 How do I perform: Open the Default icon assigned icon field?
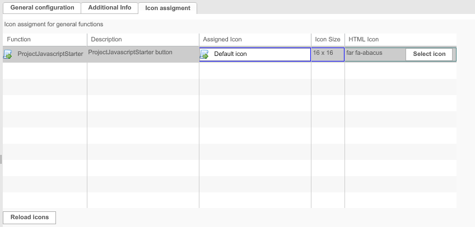[x=260, y=54]
